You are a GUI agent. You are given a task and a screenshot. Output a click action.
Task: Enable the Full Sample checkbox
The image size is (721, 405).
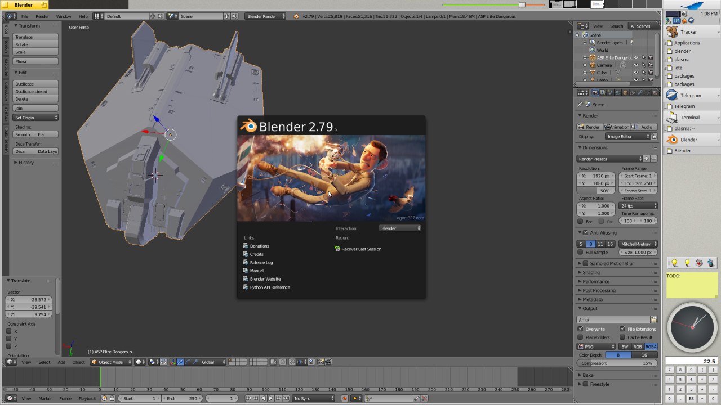point(580,252)
